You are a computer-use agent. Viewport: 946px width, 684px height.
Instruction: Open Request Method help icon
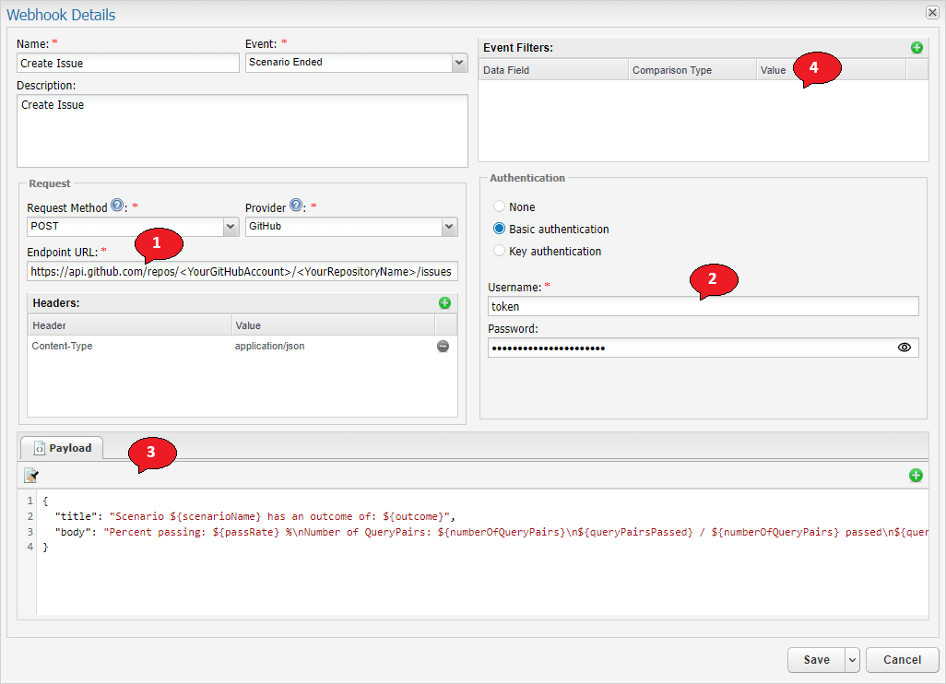[x=117, y=206]
